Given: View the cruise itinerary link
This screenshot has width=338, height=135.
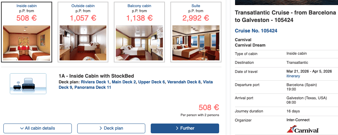Looking at the screenshot, I should click(293, 76).
